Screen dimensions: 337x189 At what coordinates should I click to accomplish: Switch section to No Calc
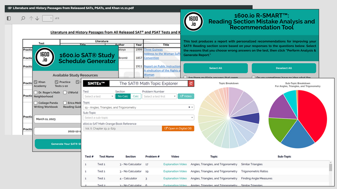(x=123, y=96)
